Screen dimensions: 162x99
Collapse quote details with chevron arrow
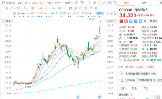click(153, 62)
